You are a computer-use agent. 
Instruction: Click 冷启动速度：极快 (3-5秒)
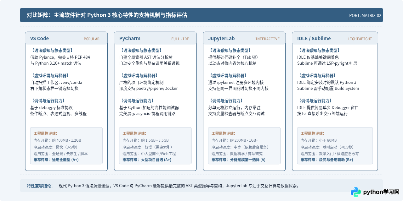coord(55,147)
